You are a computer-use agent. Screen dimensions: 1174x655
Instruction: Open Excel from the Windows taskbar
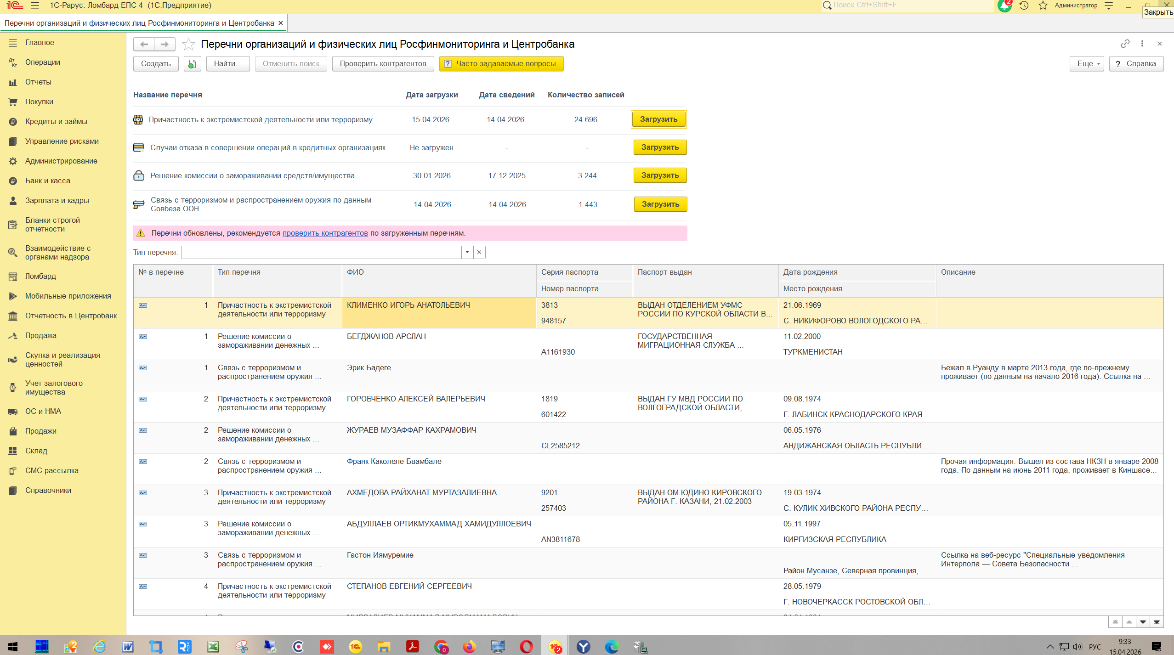click(213, 647)
